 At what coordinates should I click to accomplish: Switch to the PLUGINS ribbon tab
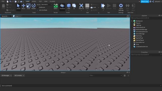52,2
